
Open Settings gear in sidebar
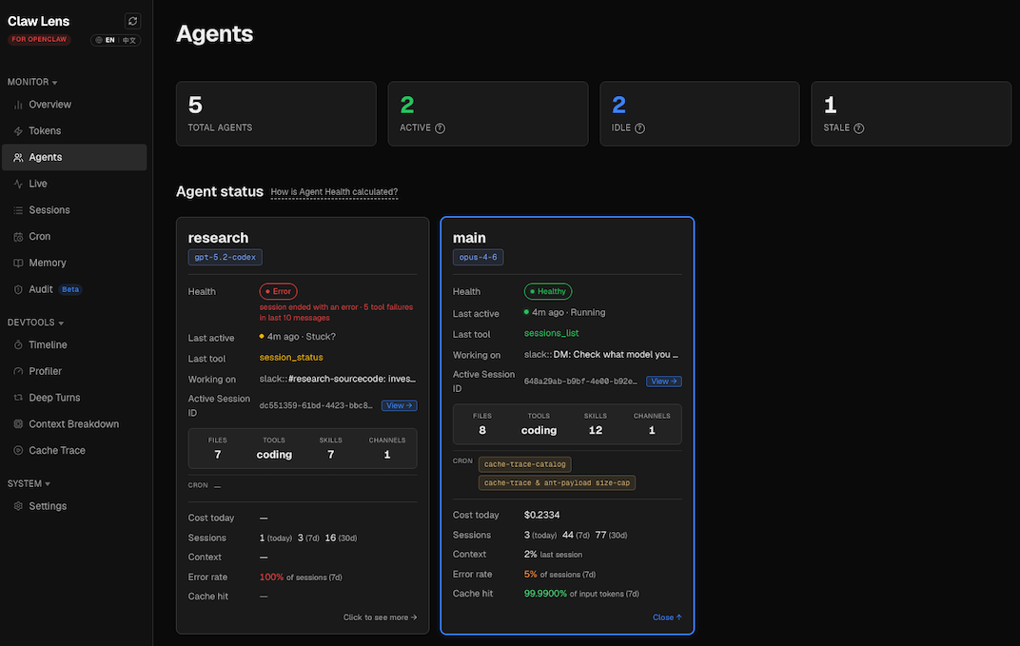point(18,506)
